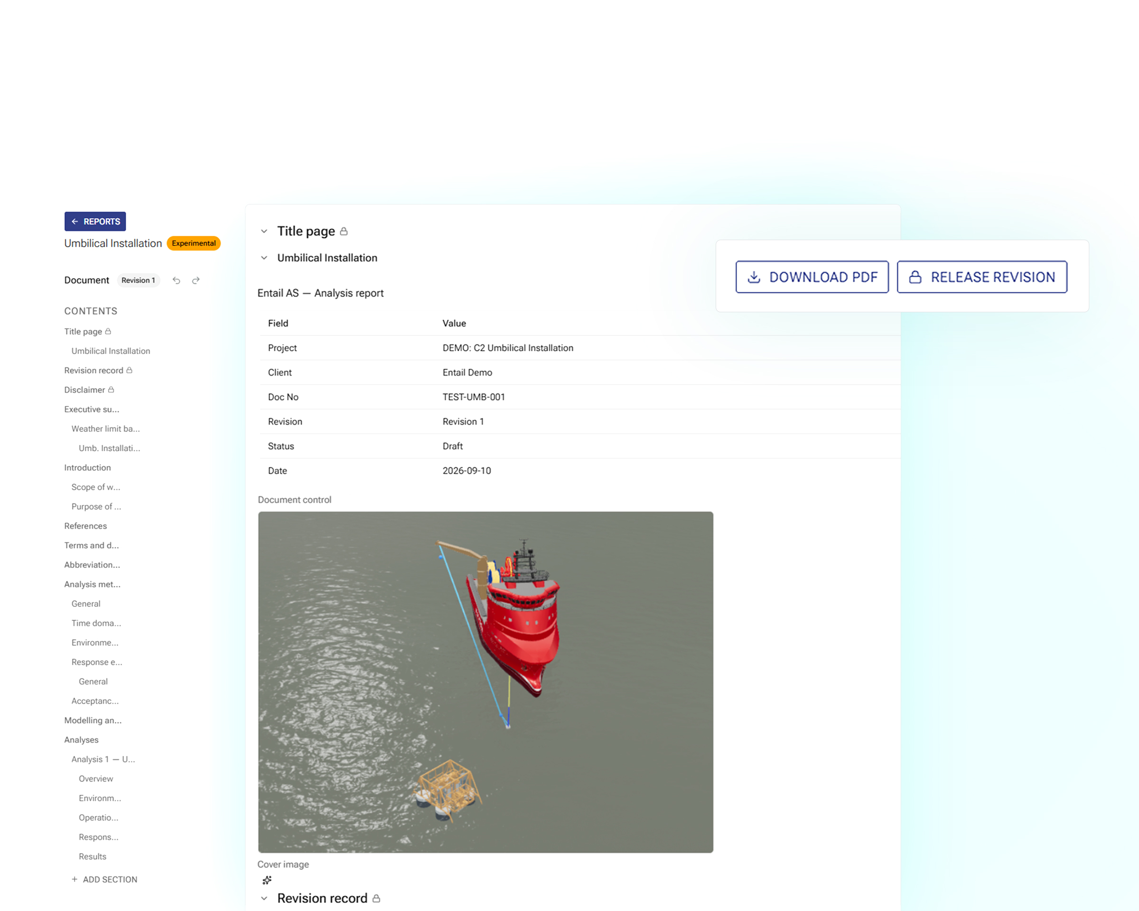Open Title page in the contents list
Image resolution: width=1139 pixels, height=911 pixels.
(83, 332)
